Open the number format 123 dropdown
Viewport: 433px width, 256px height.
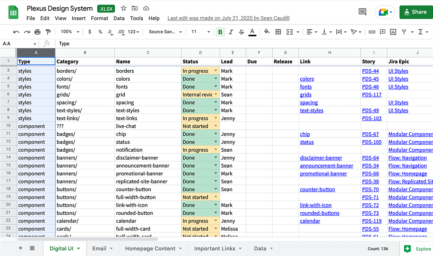(133, 32)
